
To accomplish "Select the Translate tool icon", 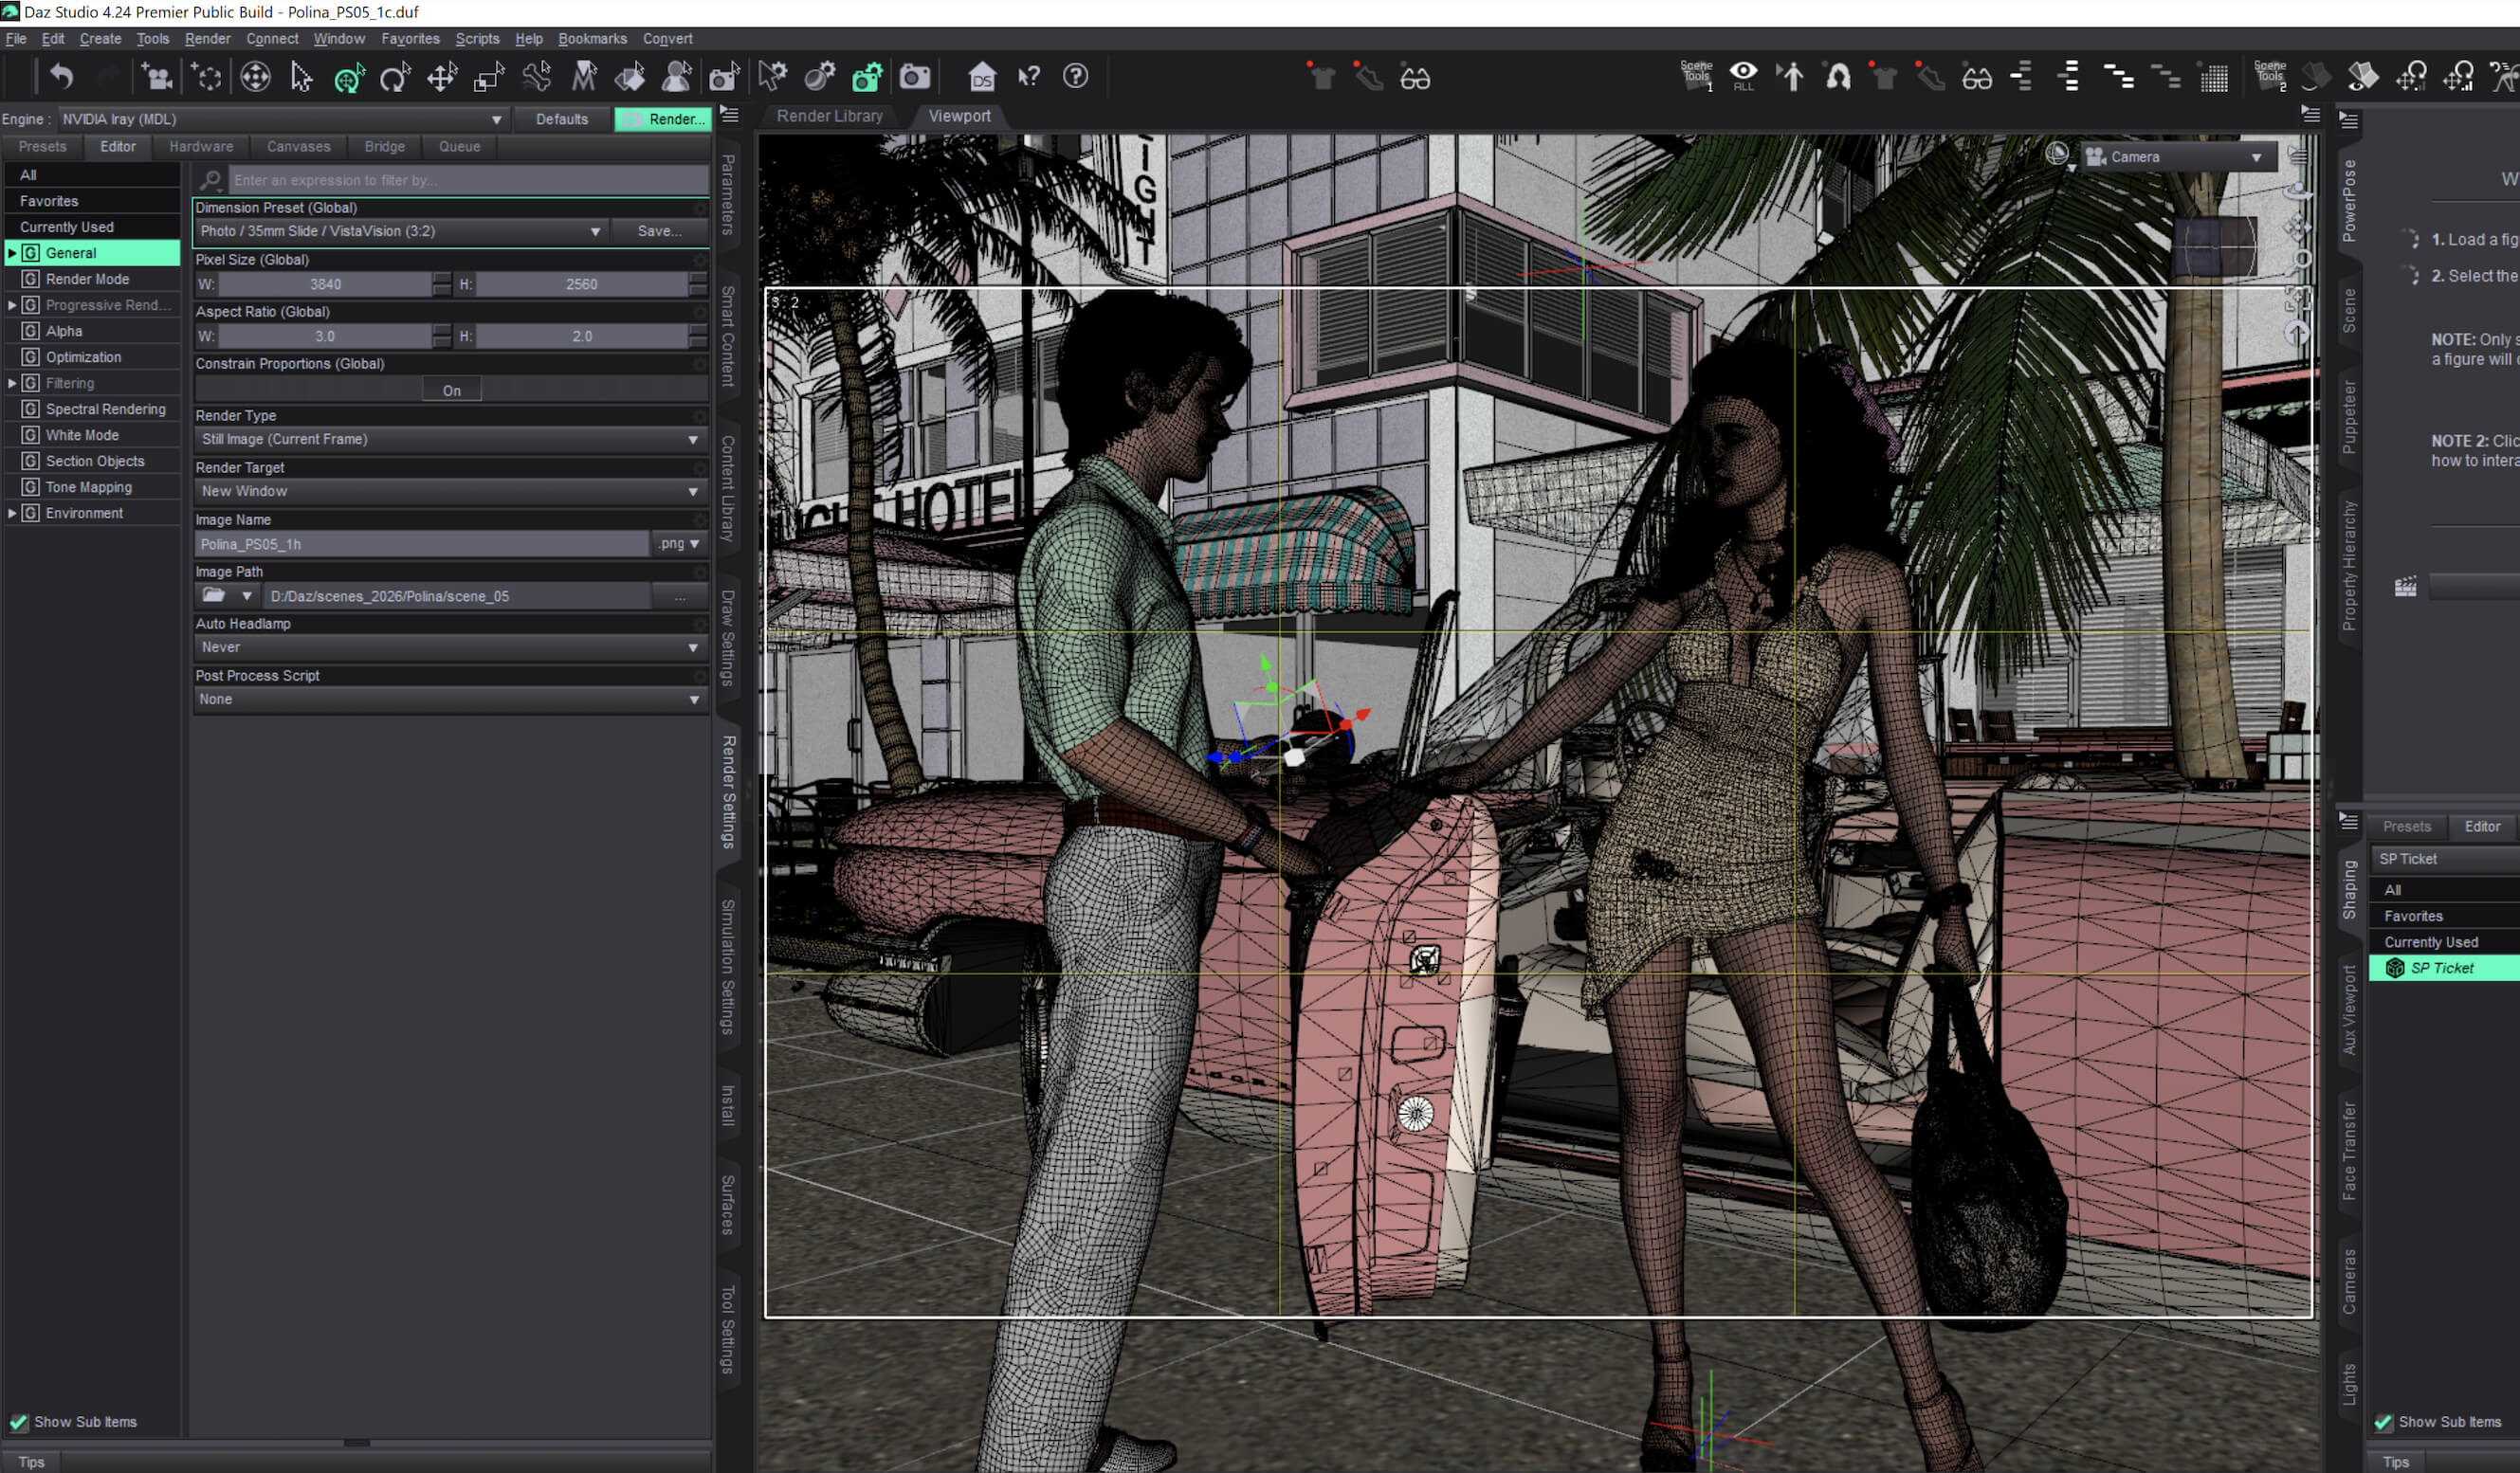I will coord(442,77).
